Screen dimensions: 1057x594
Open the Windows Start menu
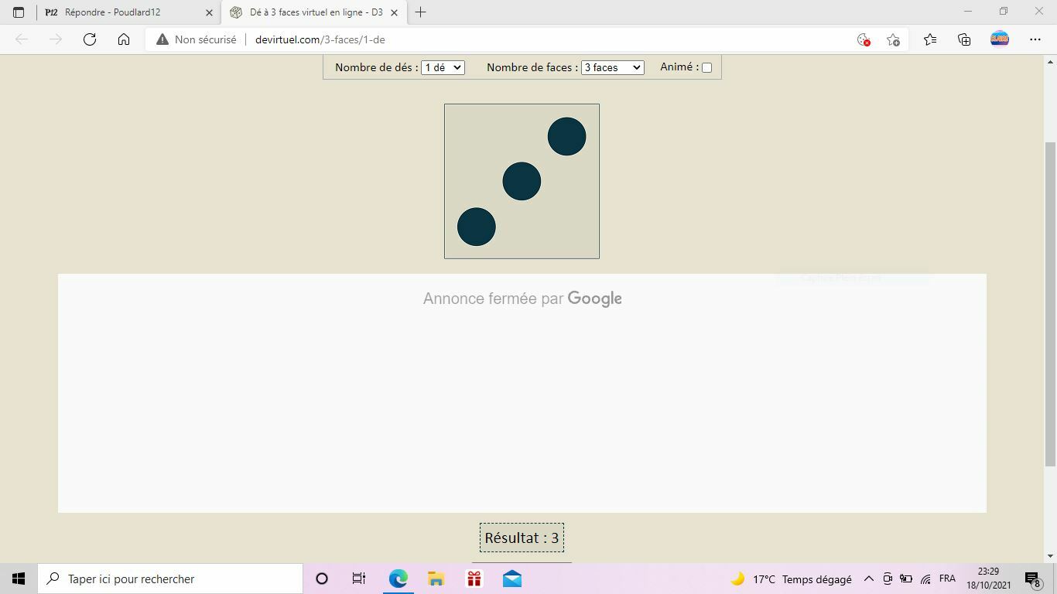19,579
